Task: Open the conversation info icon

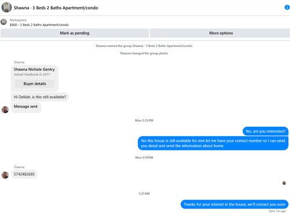Action: pyautogui.click(x=287, y=8)
